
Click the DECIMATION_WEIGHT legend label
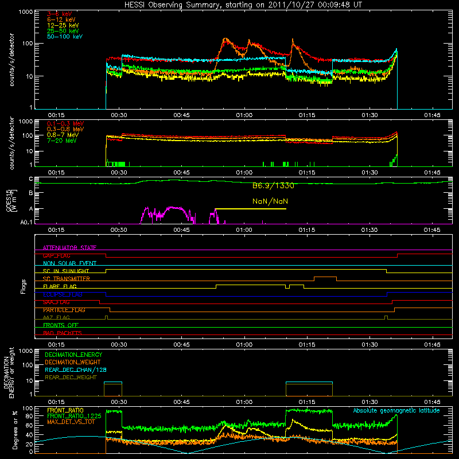[x=73, y=362]
